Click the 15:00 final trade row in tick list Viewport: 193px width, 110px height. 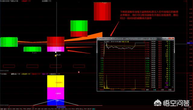[162, 87]
